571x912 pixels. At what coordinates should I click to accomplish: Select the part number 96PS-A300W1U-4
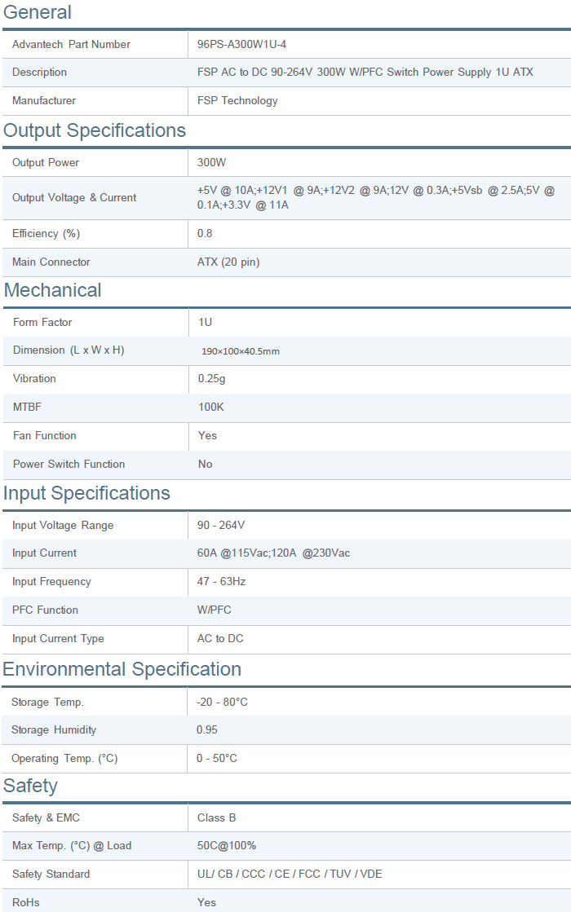click(x=241, y=44)
